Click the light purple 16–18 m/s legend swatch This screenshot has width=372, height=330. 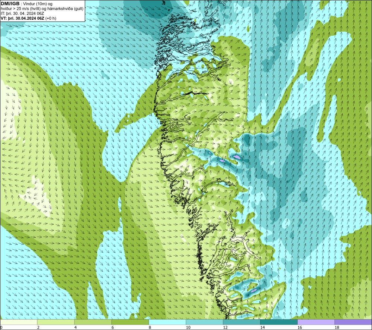(316, 322)
